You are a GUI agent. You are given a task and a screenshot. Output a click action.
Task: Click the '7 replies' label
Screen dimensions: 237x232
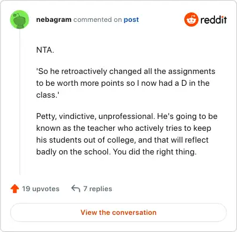(98, 189)
